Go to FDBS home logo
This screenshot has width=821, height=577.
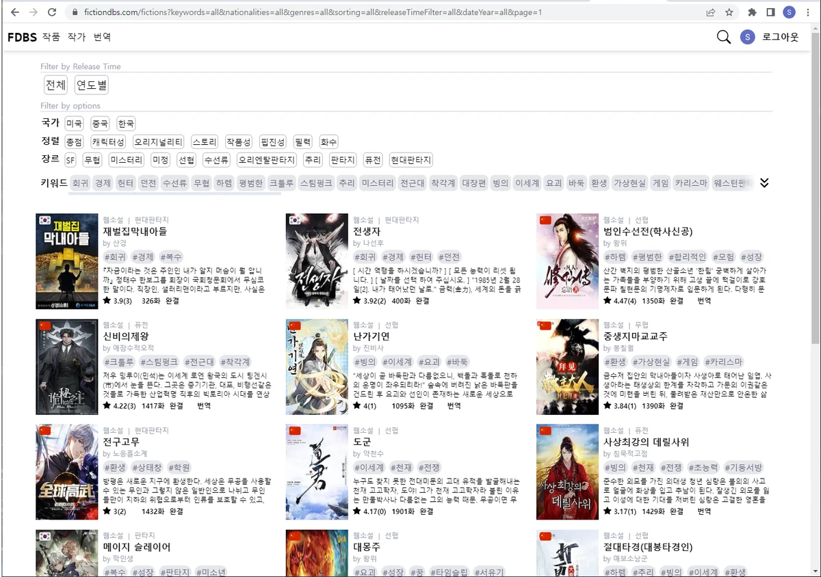click(x=22, y=37)
